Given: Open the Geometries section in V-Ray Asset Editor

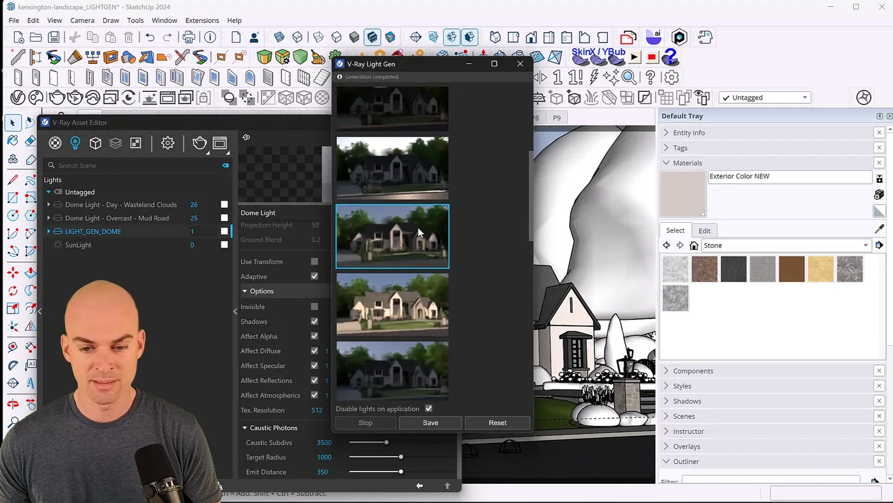Looking at the screenshot, I should [95, 143].
